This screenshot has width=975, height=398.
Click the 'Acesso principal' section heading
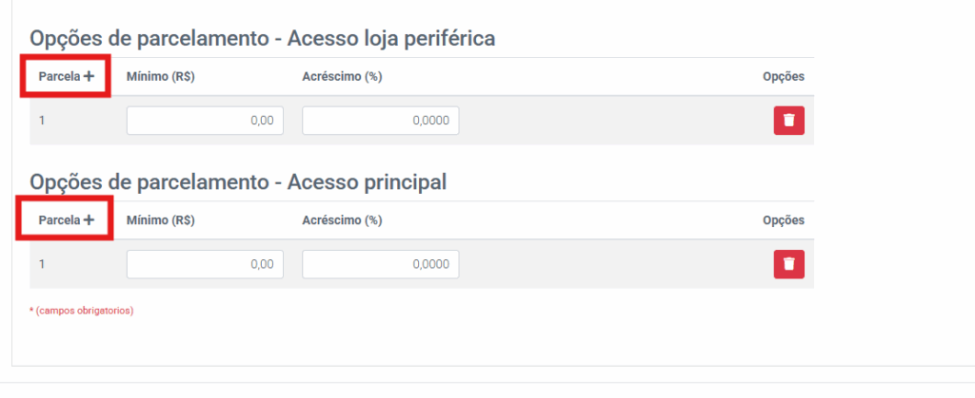coord(238,182)
